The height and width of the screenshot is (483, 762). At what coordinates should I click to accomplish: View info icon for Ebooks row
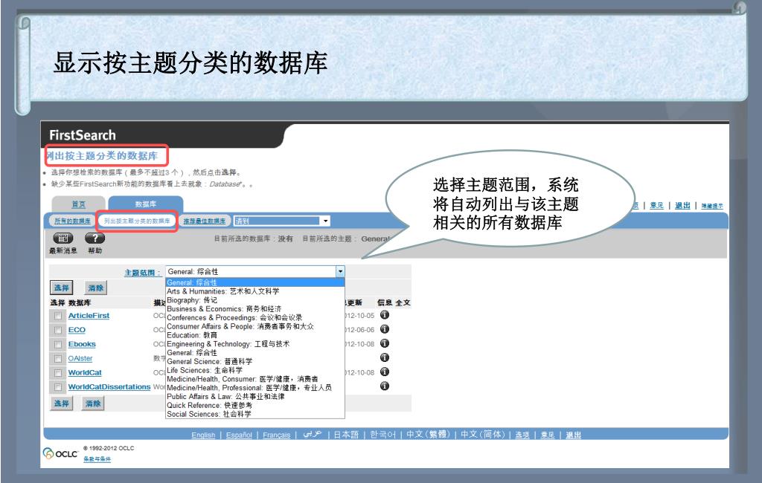tap(385, 343)
